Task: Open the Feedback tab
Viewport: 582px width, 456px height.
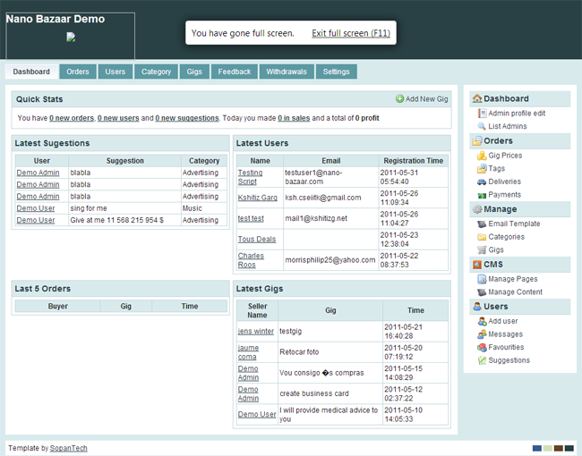Action: tap(235, 72)
